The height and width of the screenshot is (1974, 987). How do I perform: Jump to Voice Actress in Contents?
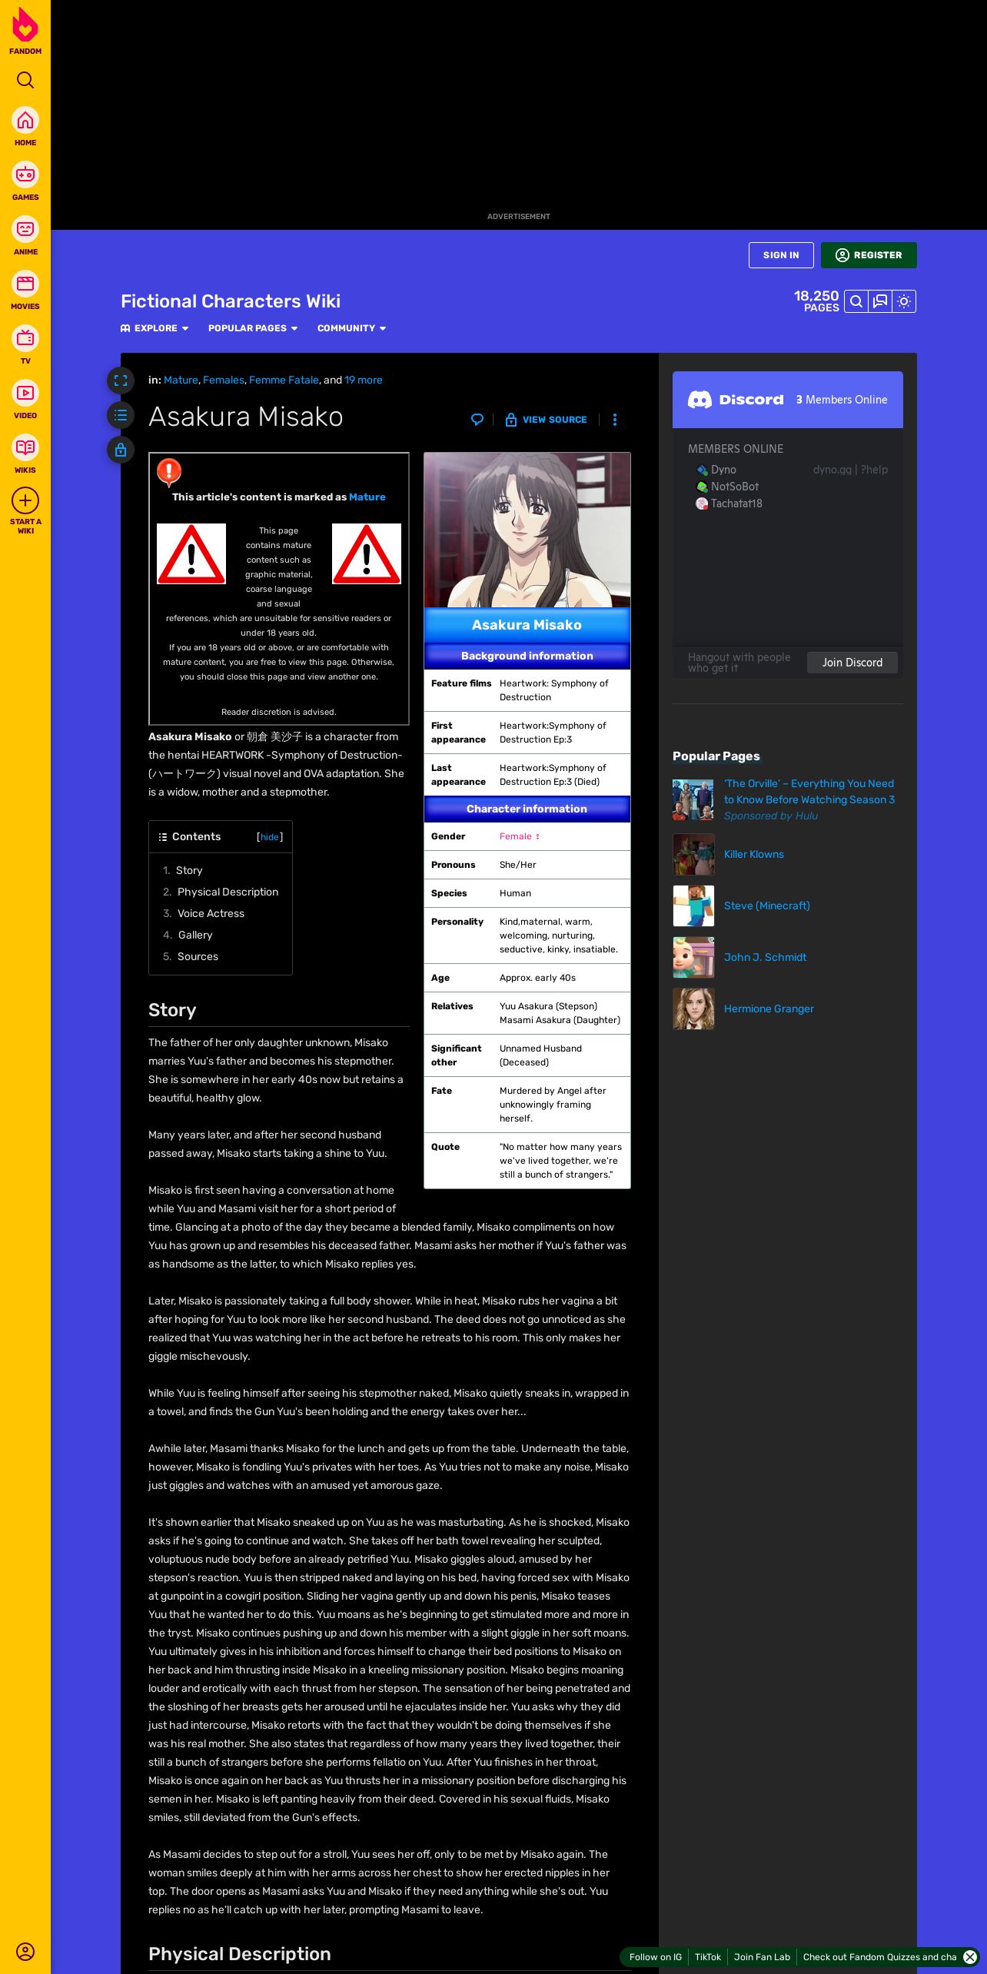pos(211,913)
